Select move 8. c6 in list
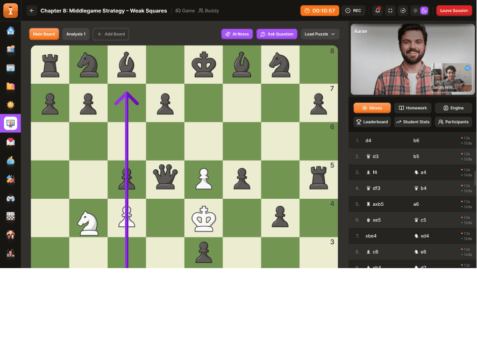Screen dimensions: 477x339 click(372, 252)
